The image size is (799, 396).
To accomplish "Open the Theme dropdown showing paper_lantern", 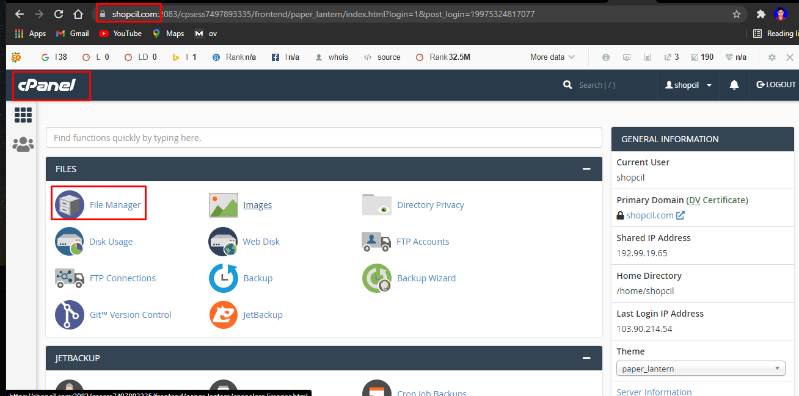I will pos(700,368).
